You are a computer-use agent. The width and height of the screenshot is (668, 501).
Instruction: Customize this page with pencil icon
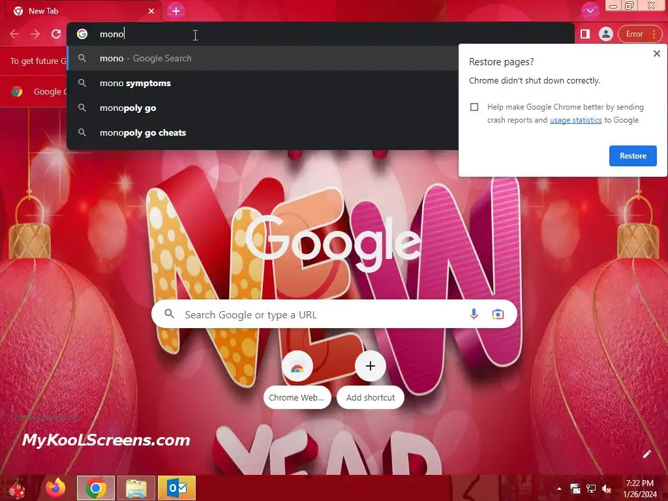click(x=646, y=454)
